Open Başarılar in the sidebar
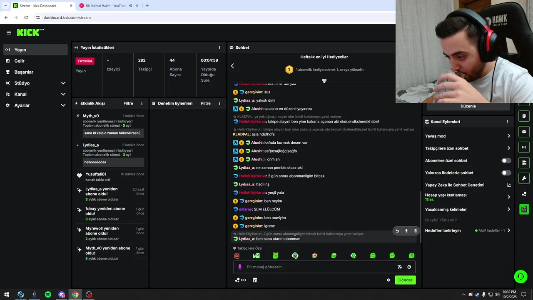Screen dimensions: 533x300 [x=35, y=72]
